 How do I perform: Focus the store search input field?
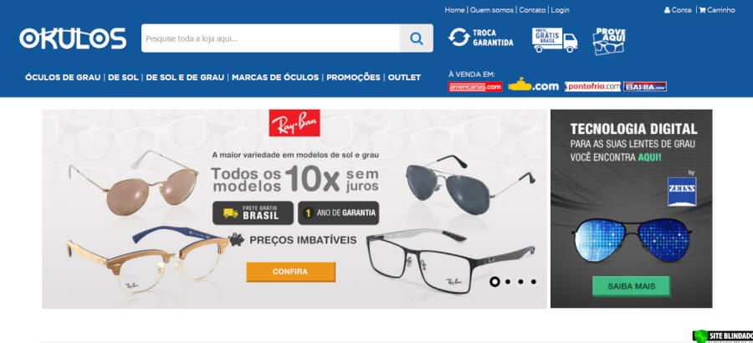[x=270, y=38]
